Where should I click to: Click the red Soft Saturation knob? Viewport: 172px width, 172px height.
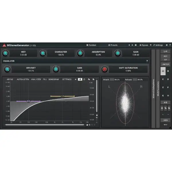coord(105,69)
